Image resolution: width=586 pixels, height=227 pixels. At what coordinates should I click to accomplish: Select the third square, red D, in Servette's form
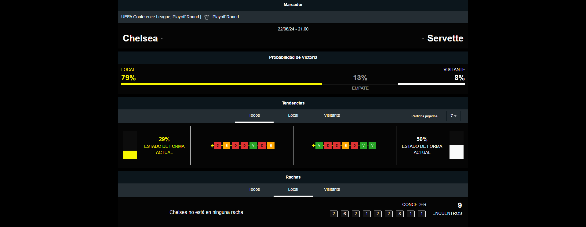337,146
